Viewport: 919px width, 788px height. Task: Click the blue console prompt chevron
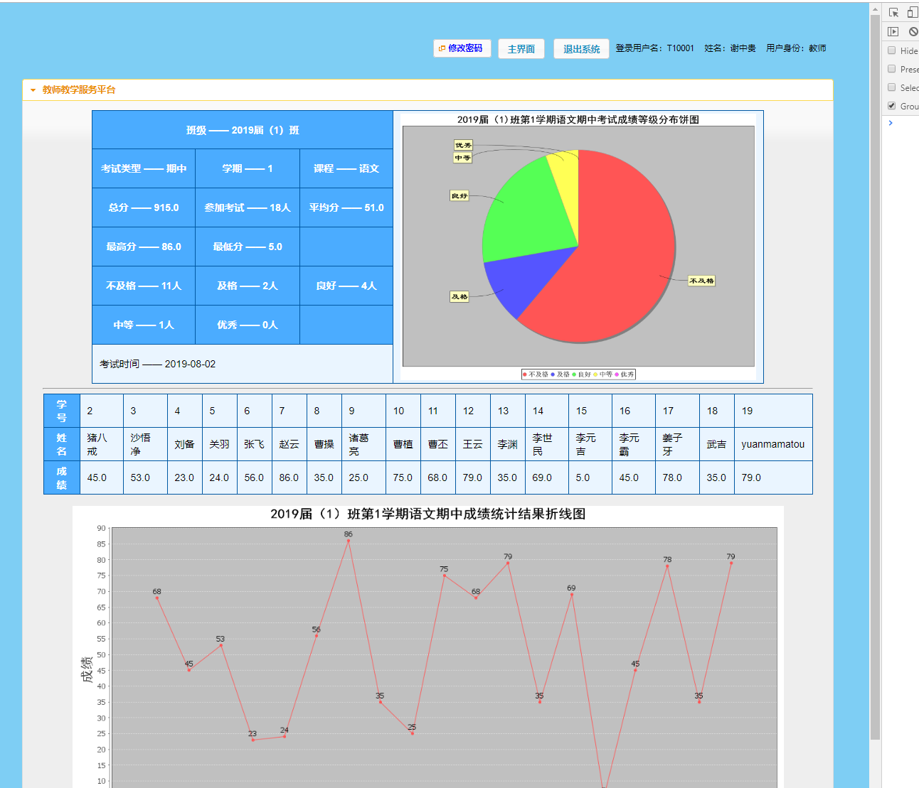[891, 123]
